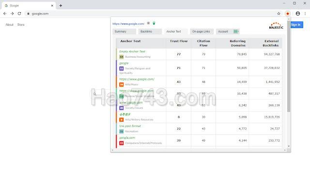The width and height of the screenshot is (310, 194).
Task: Open the Chrome three-dot menu
Action: 305,14
